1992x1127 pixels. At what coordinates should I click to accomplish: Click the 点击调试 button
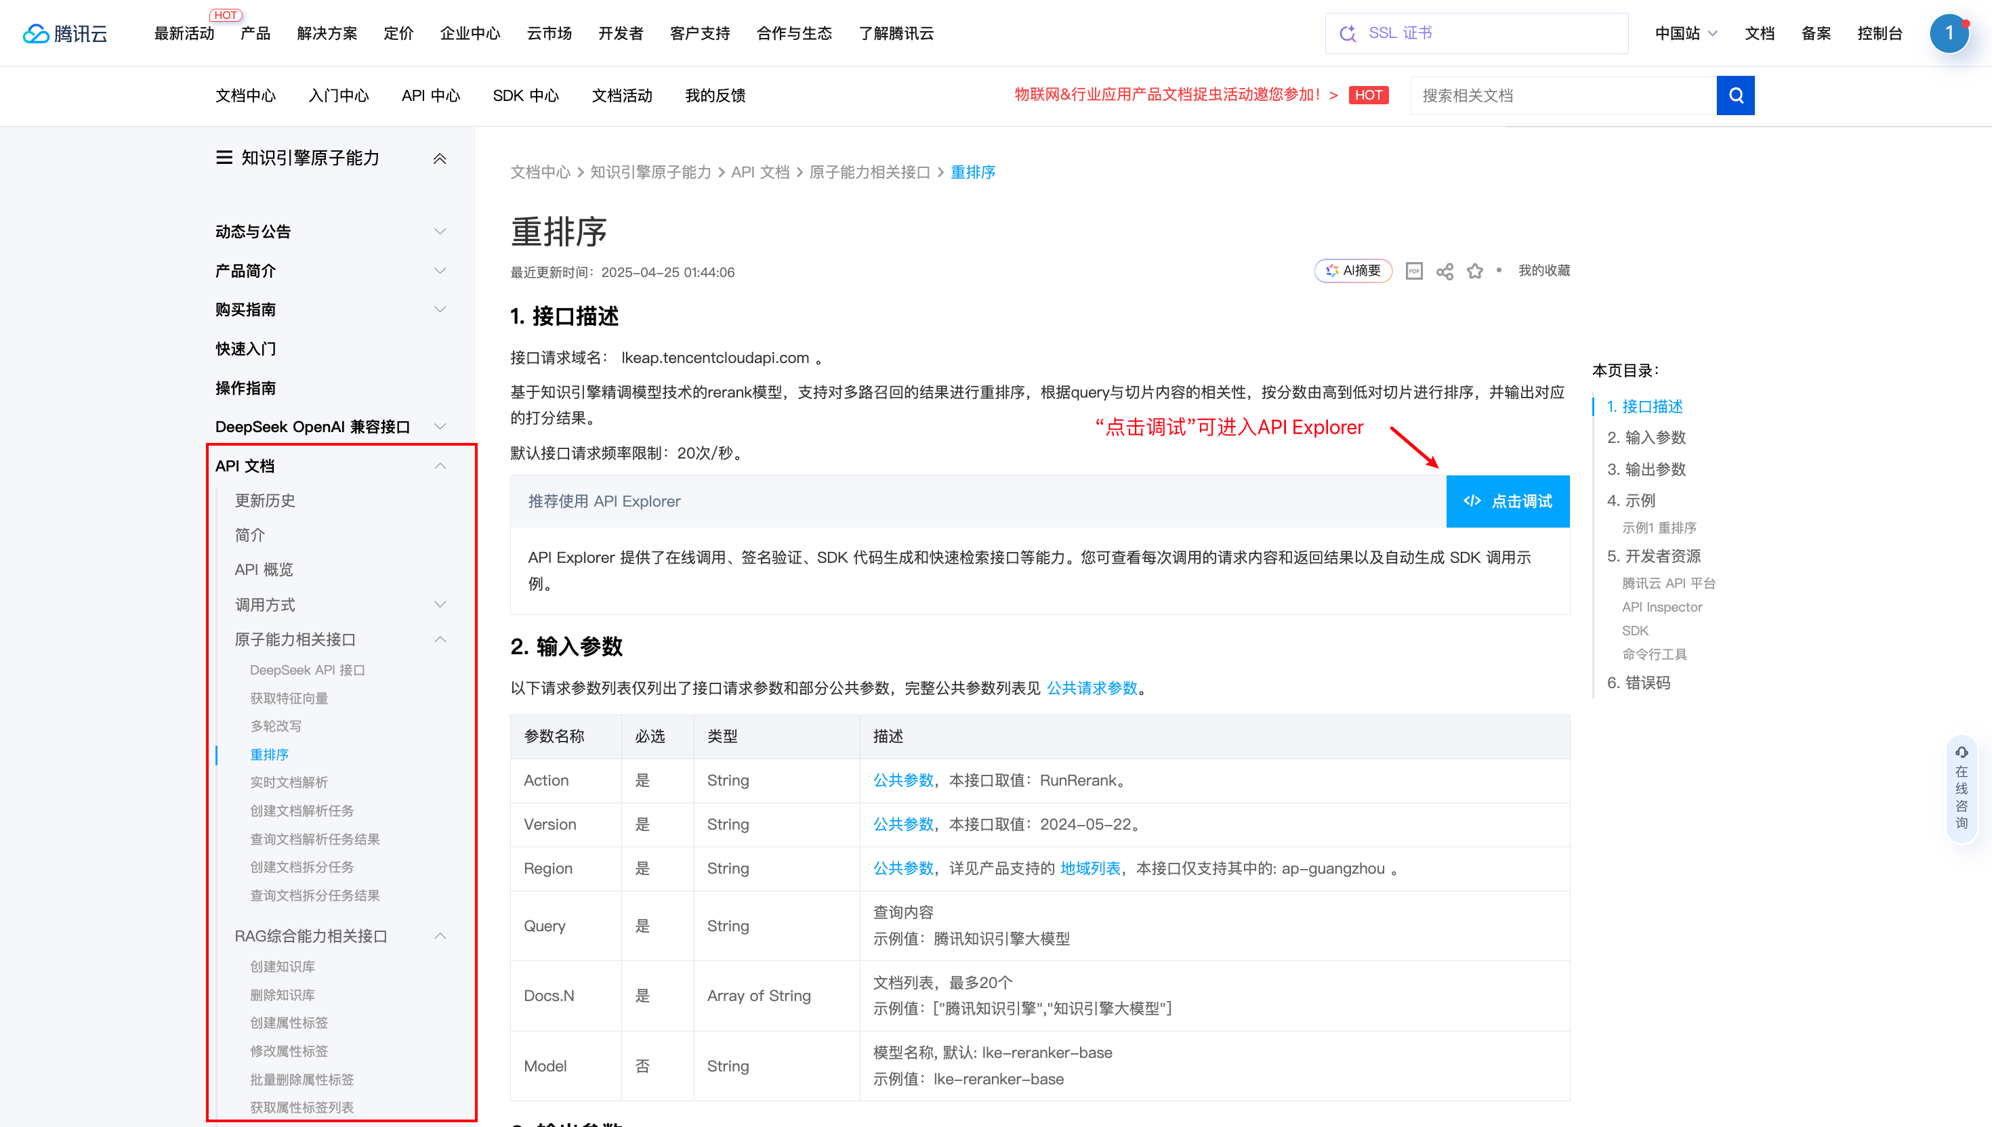1508,501
